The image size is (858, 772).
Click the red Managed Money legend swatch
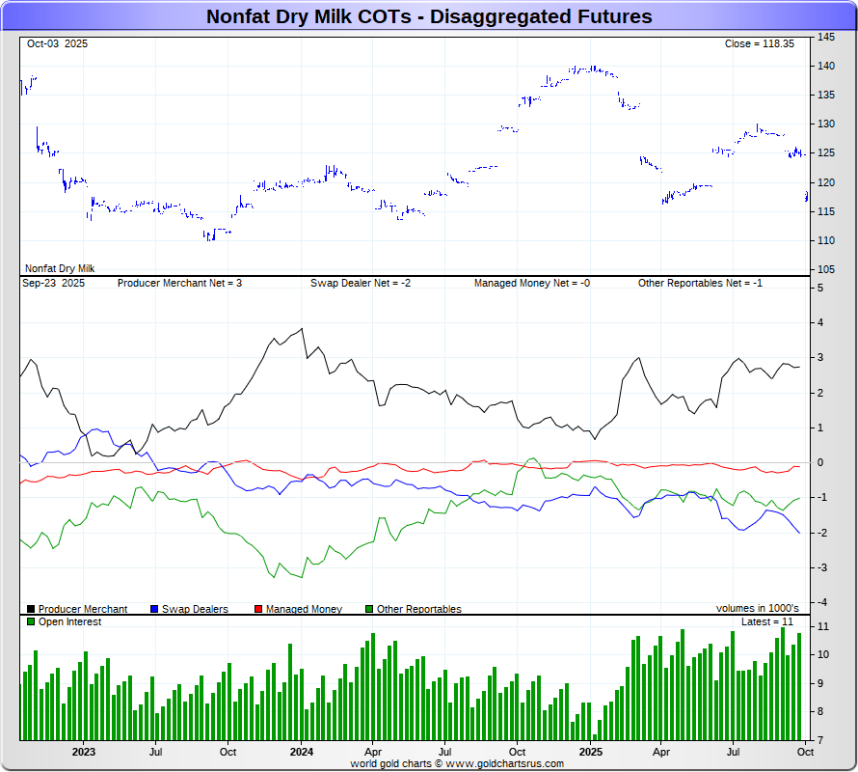click(258, 609)
